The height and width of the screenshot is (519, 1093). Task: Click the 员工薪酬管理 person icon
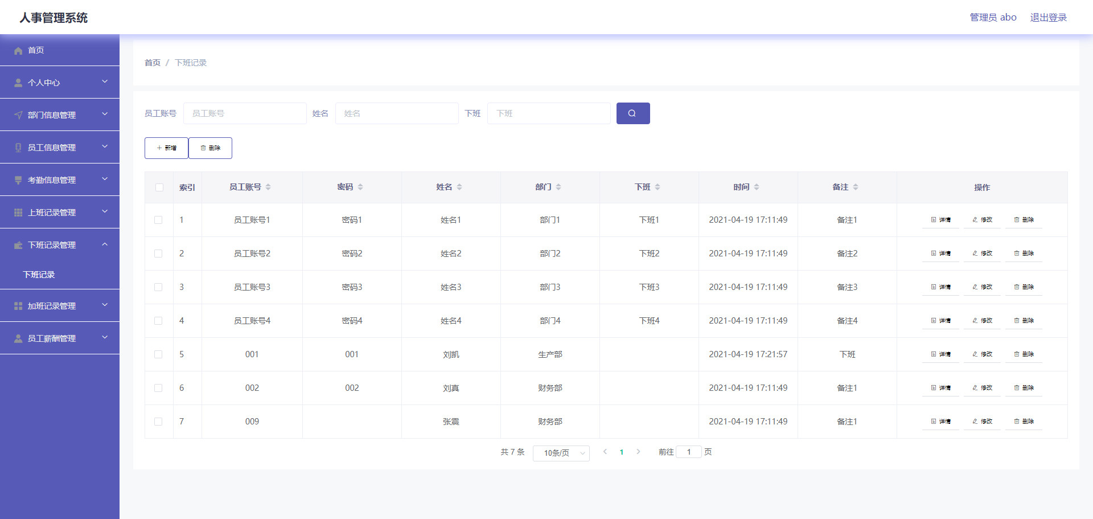(18, 338)
